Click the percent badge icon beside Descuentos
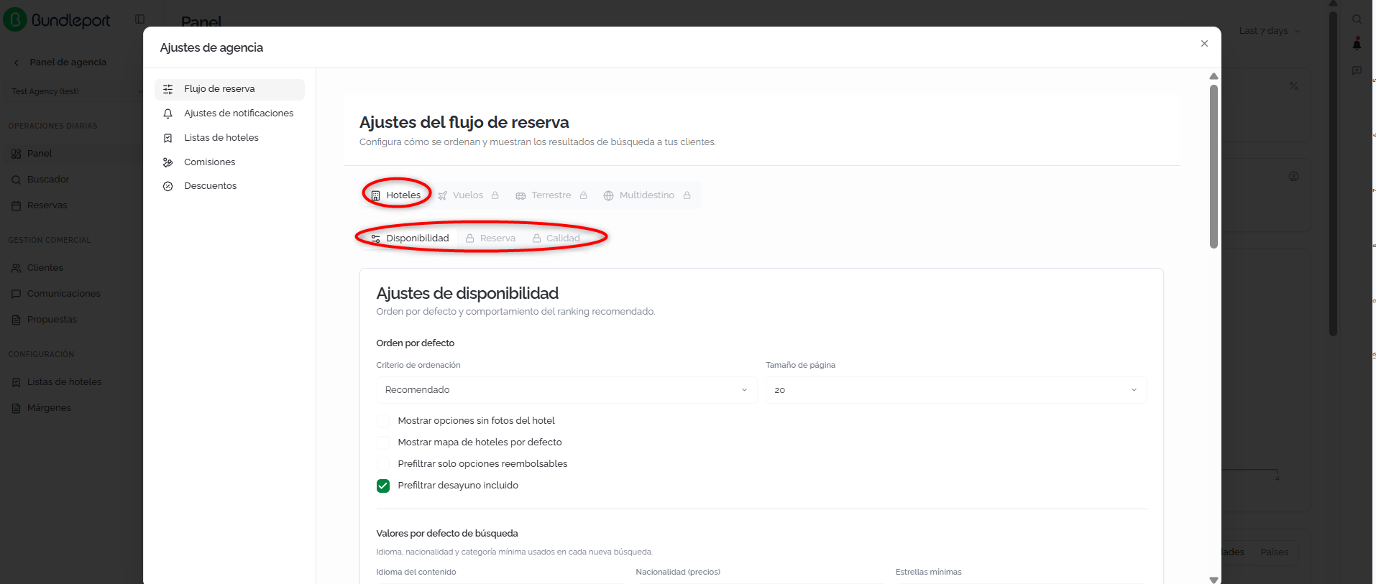 pyautogui.click(x=168, y=186)
